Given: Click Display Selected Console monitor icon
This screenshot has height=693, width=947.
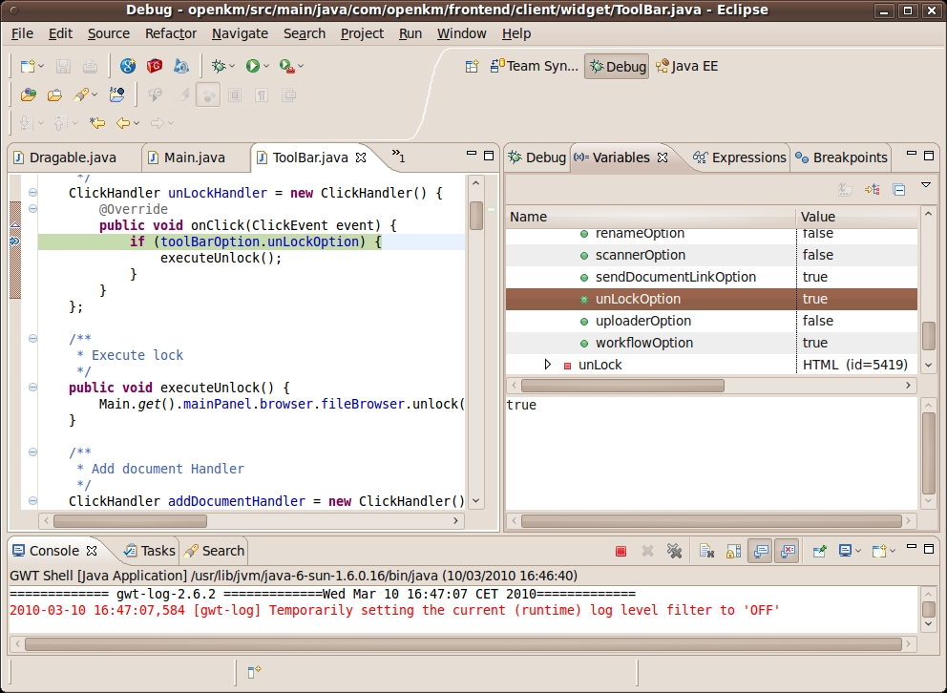Looking at the screenshot, I should [845, 551].
